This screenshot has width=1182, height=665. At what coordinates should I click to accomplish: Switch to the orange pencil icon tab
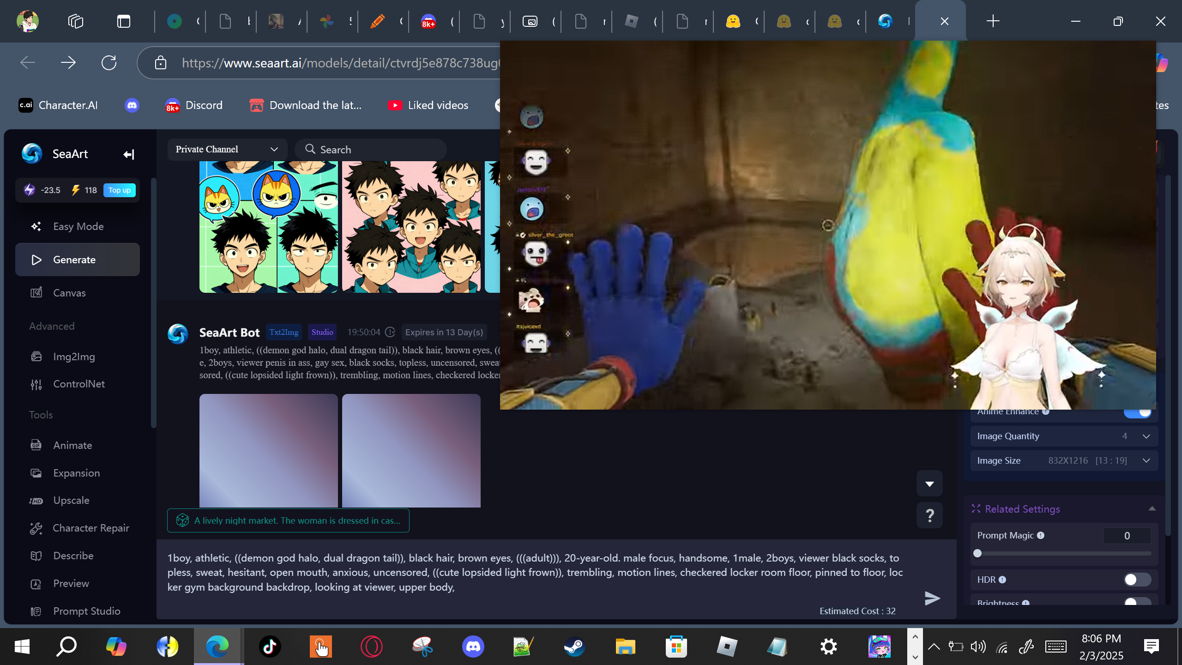point(377,21)
